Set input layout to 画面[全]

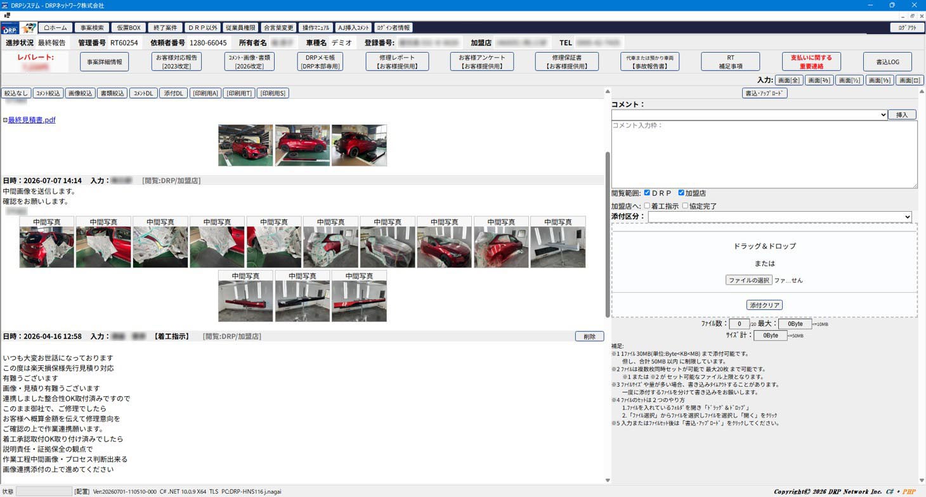coord(789,81)
